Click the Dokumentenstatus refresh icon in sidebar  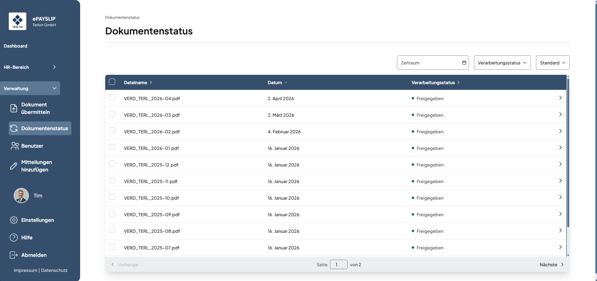click(x=14, y=128)
